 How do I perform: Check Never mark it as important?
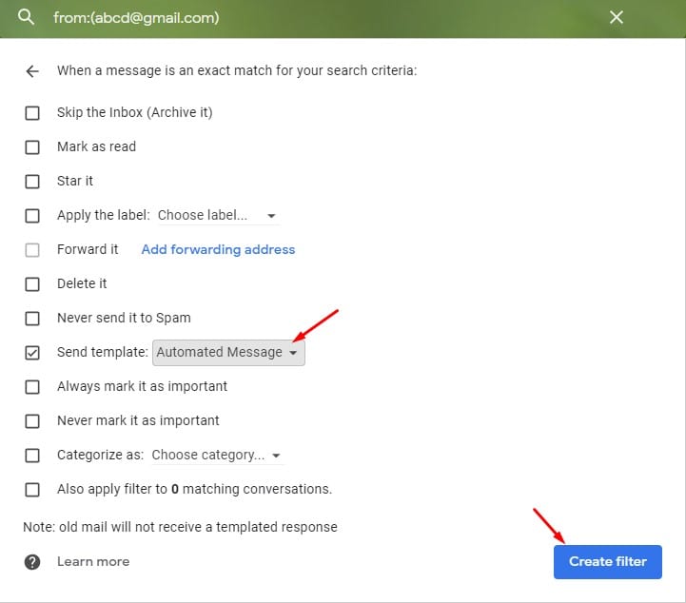(x=32, y=420)
